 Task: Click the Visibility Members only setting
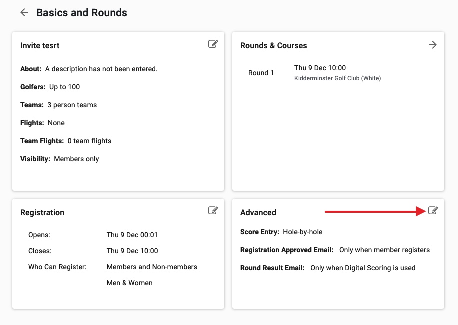(x=76, y=159)
